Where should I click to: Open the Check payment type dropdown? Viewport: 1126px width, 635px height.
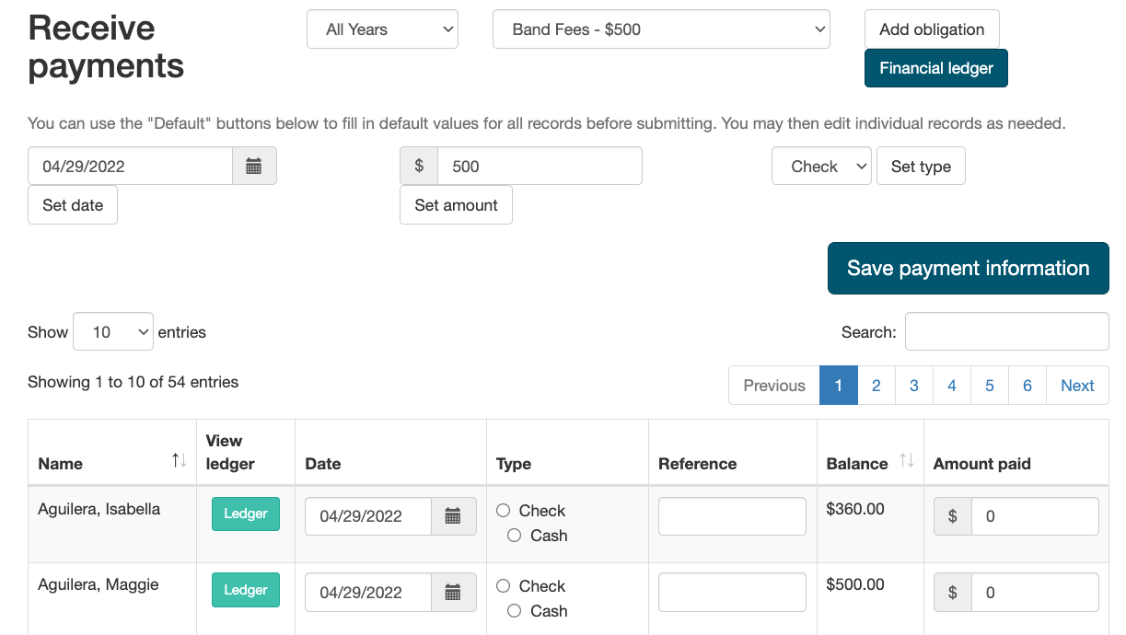pos(821,167)
